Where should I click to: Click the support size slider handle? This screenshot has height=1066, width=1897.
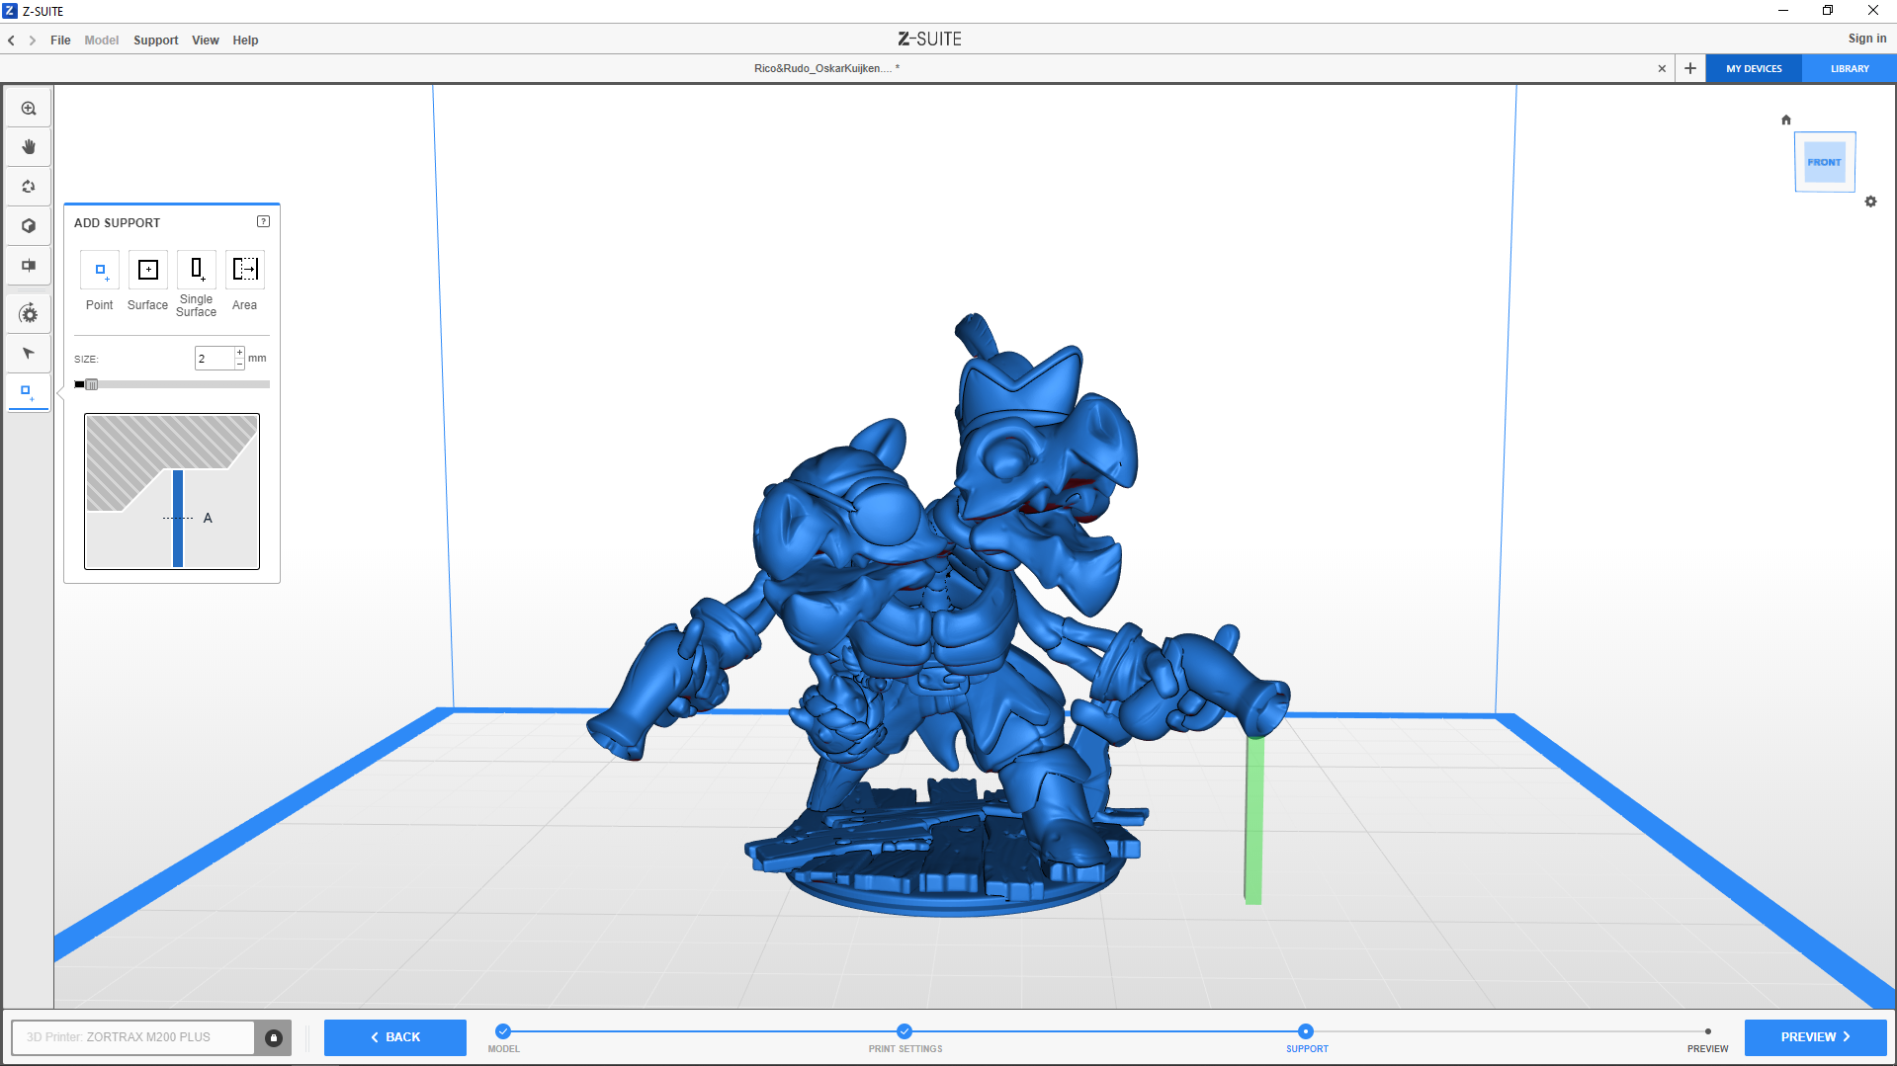click(91, 384)
